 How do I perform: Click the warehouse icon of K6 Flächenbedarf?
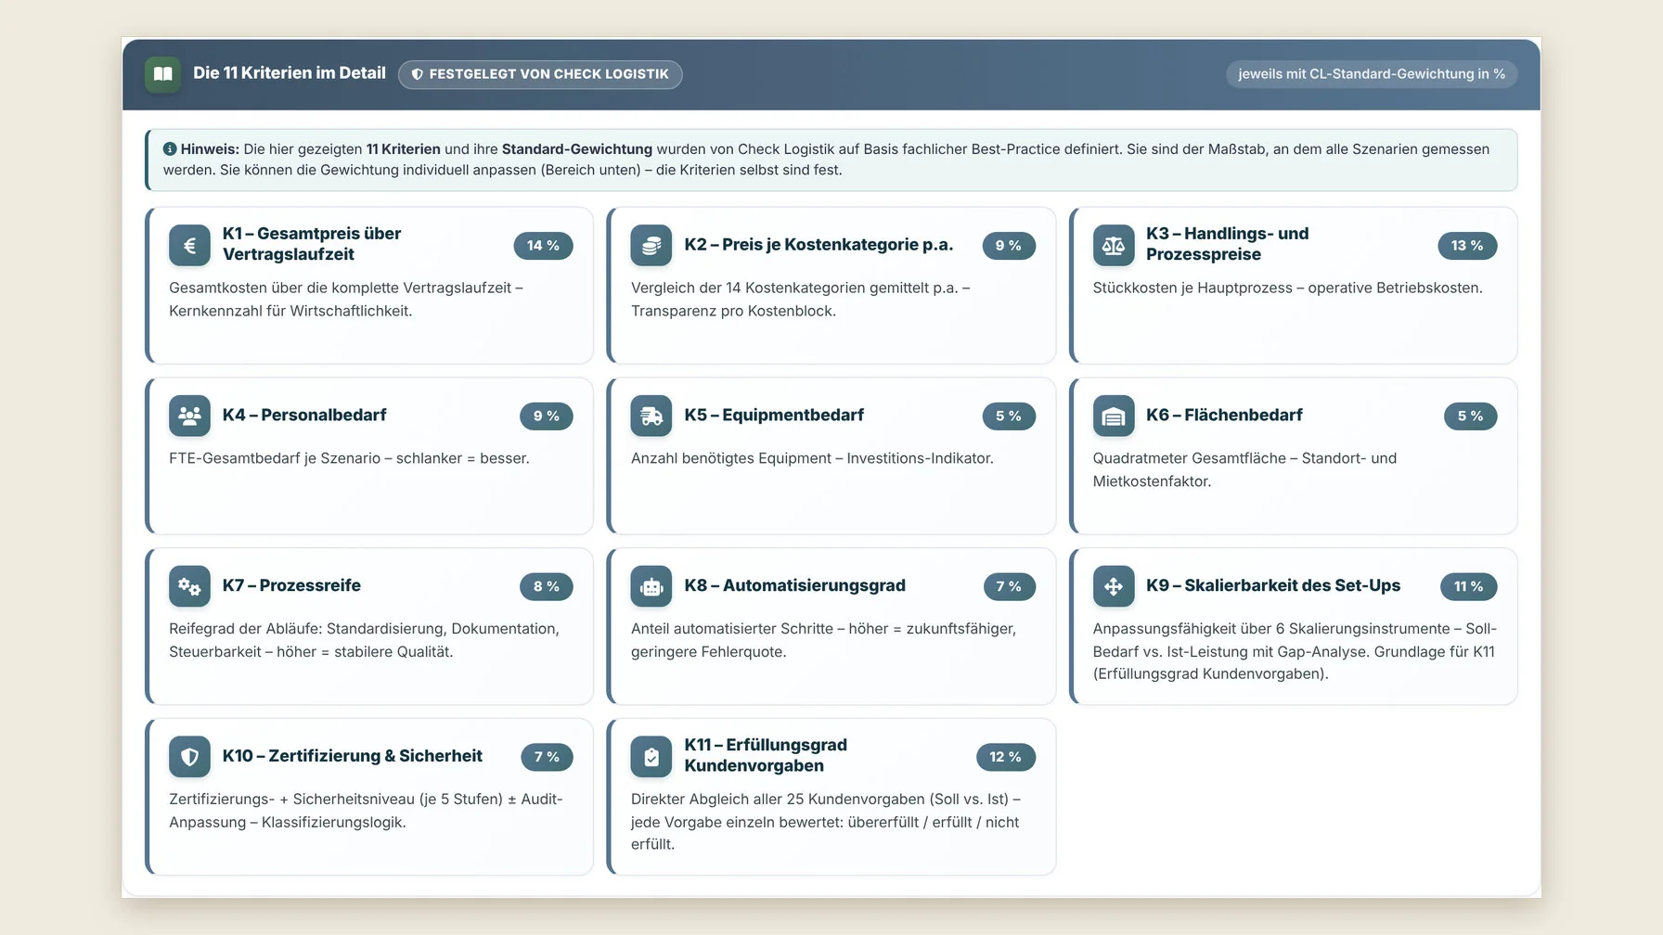pyautogui.click(x=1114, y=416)
